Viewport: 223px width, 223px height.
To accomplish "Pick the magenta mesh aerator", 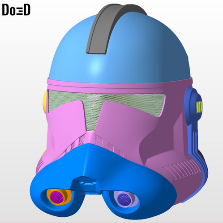I will (57, 198).
